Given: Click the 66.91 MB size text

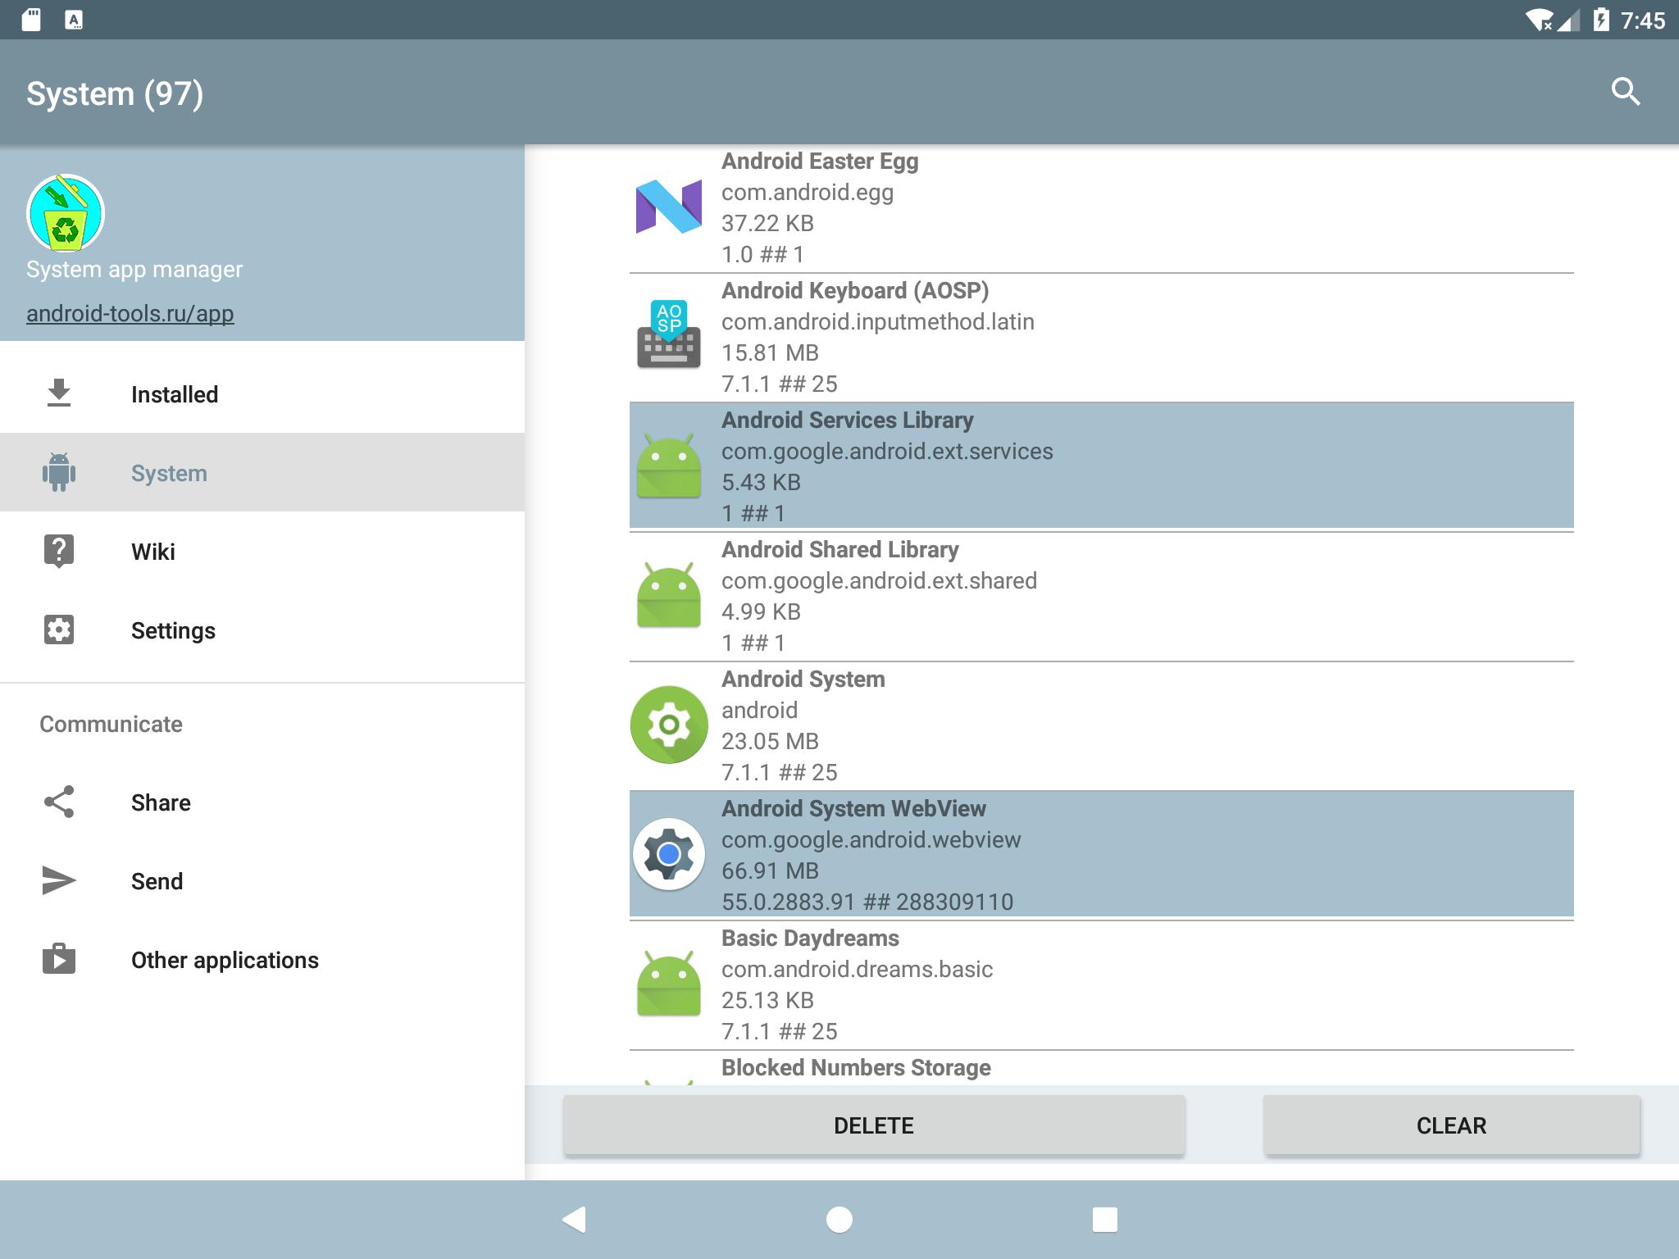Looking at the screenshot, I should (x=770, y=871).
